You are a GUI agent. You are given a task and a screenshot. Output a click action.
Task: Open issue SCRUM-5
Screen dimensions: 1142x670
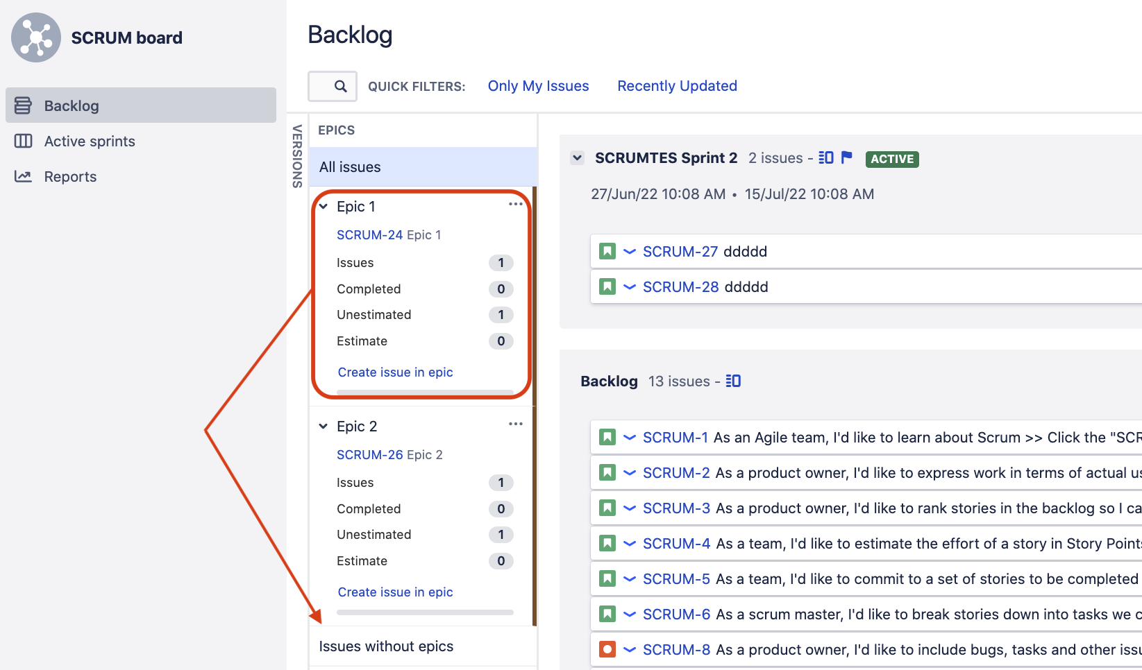click(677, 579)
